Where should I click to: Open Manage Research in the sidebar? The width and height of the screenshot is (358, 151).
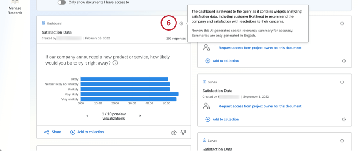coord(15,8)
